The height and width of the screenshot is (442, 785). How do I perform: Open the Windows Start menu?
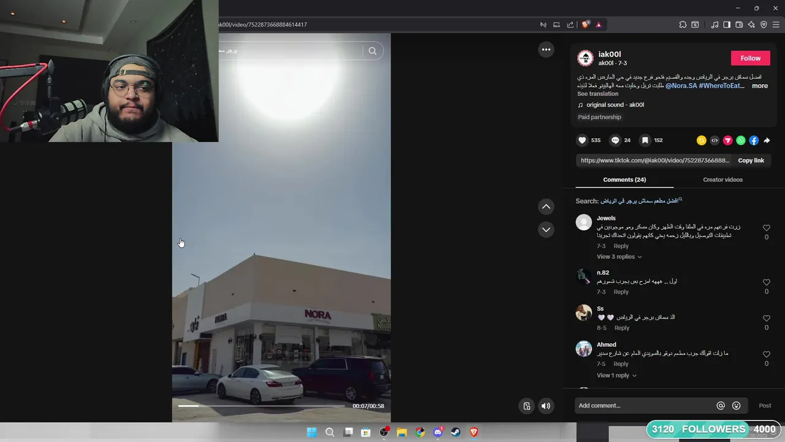312,432
